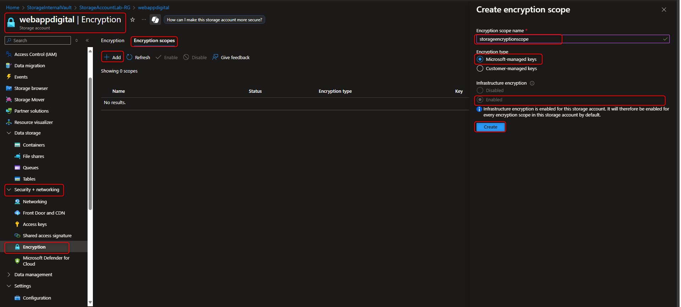Sort by Status column header
681x307 pixels.
tap(255, 91)
